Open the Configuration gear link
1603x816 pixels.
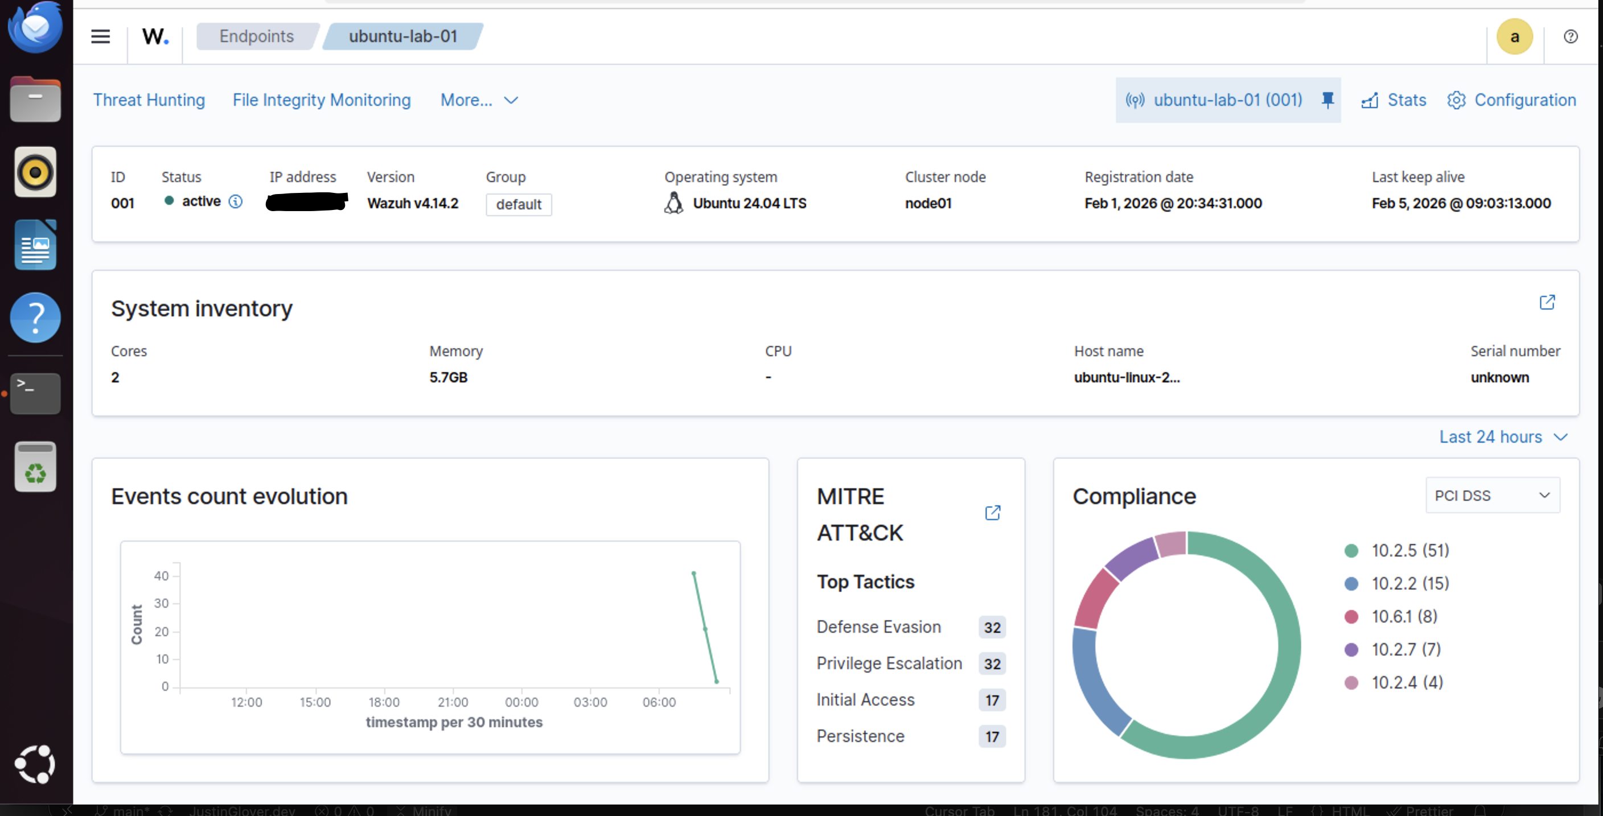[1512, 100]
